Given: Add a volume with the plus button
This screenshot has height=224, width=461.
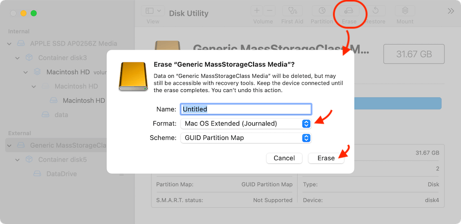Looking at the screenshot, I should tap(257, 11).
